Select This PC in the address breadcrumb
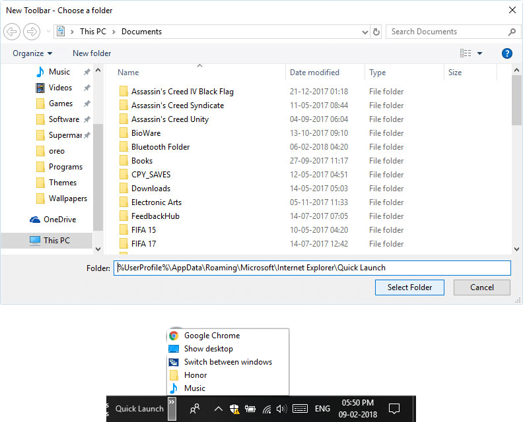Image resolution: width=523 pixels, height=422 pixels. tap(92, 31)
